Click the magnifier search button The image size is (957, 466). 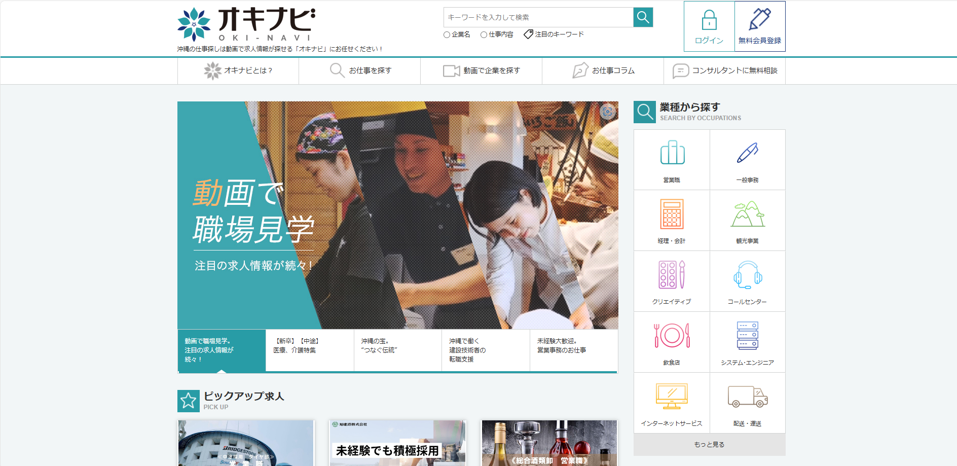[x=643, y=17]
